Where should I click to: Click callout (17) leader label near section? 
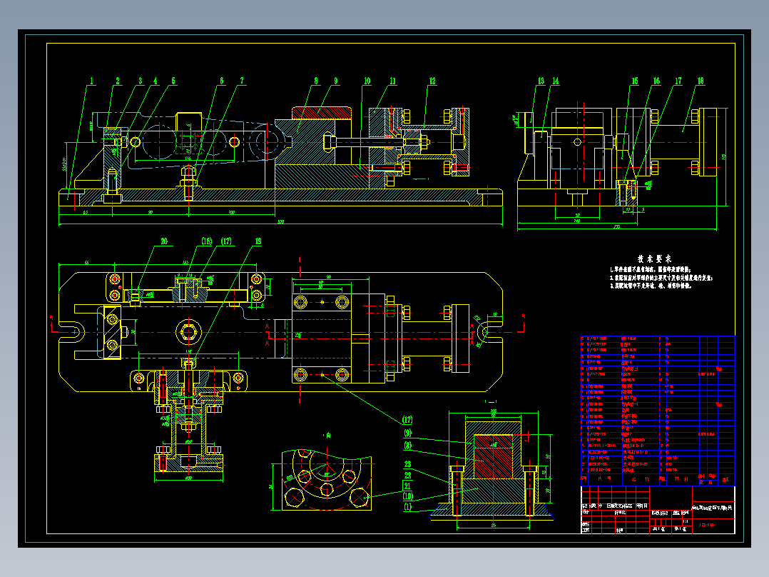(x=407, y=420)
